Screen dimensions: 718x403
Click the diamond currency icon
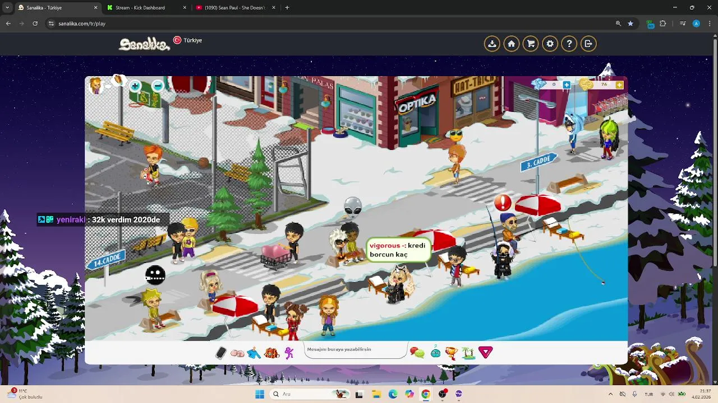(539, 85)
